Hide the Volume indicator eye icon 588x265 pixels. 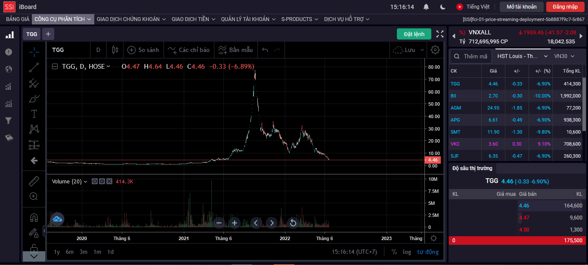(95, 182)
